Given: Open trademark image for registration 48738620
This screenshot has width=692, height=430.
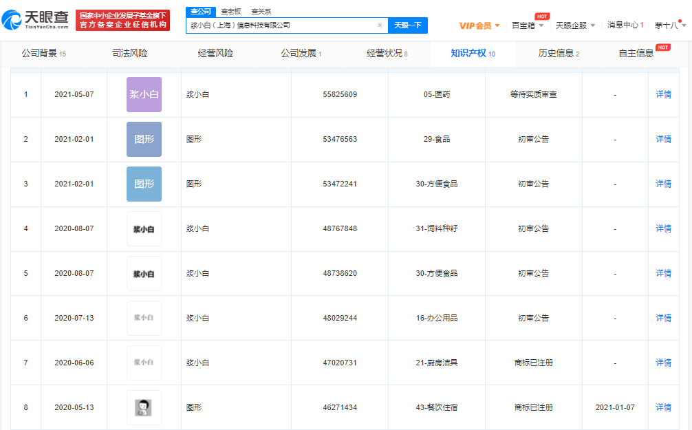Looking at the screenshot, I should [x=144, y=273].
